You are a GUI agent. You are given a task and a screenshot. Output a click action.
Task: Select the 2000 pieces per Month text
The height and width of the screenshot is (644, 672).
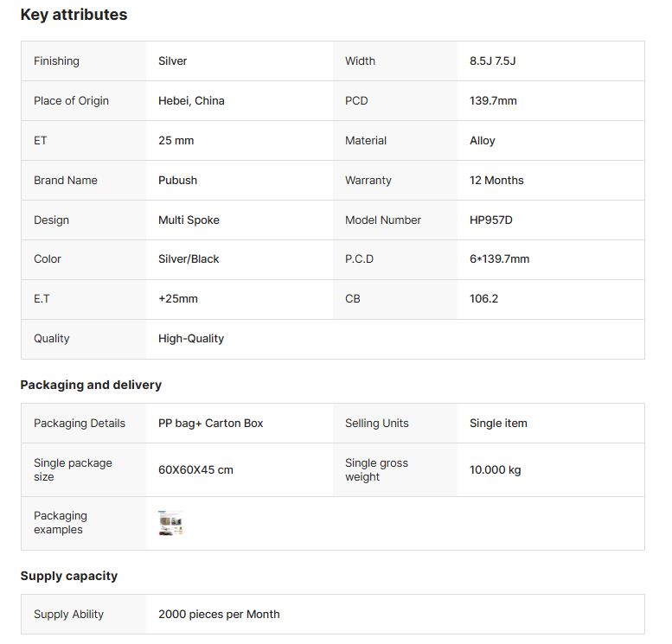coord(219,615)
